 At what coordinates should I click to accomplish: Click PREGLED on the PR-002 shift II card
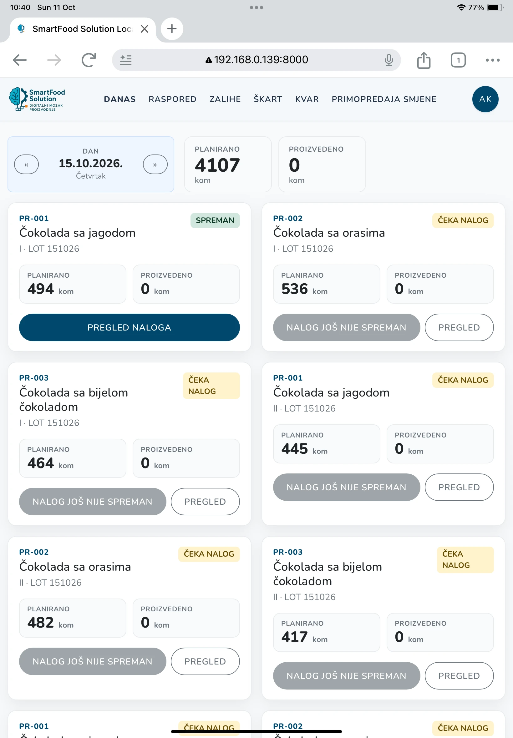click(x=205, y=661)
